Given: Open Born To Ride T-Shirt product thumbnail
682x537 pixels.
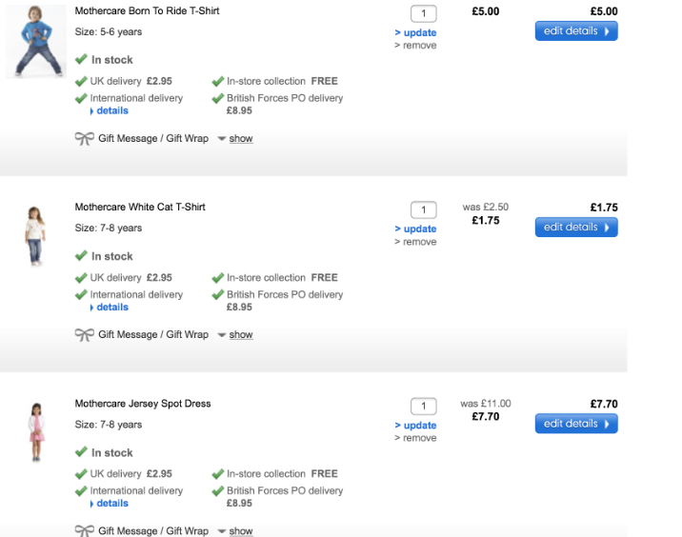Looking at the screenshot, I should 29,40.
